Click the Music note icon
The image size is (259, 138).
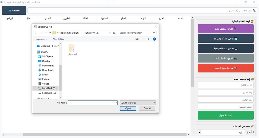[40, 75]
